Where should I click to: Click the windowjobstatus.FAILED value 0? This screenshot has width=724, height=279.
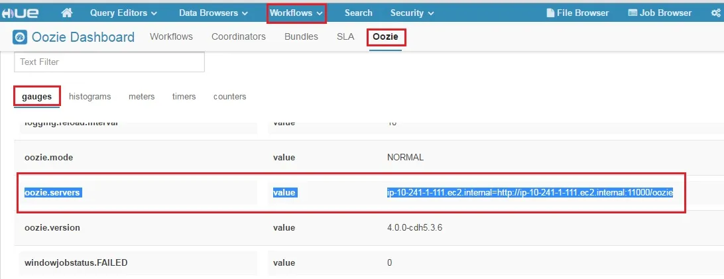[390, 262]
